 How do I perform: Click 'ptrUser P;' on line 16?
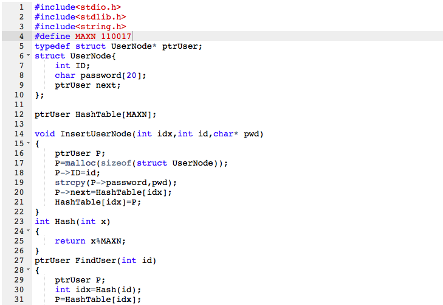(80, 153)
